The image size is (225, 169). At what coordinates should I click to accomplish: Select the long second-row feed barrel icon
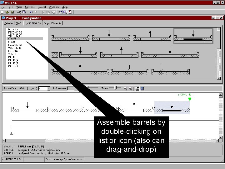tap(170, 53)
